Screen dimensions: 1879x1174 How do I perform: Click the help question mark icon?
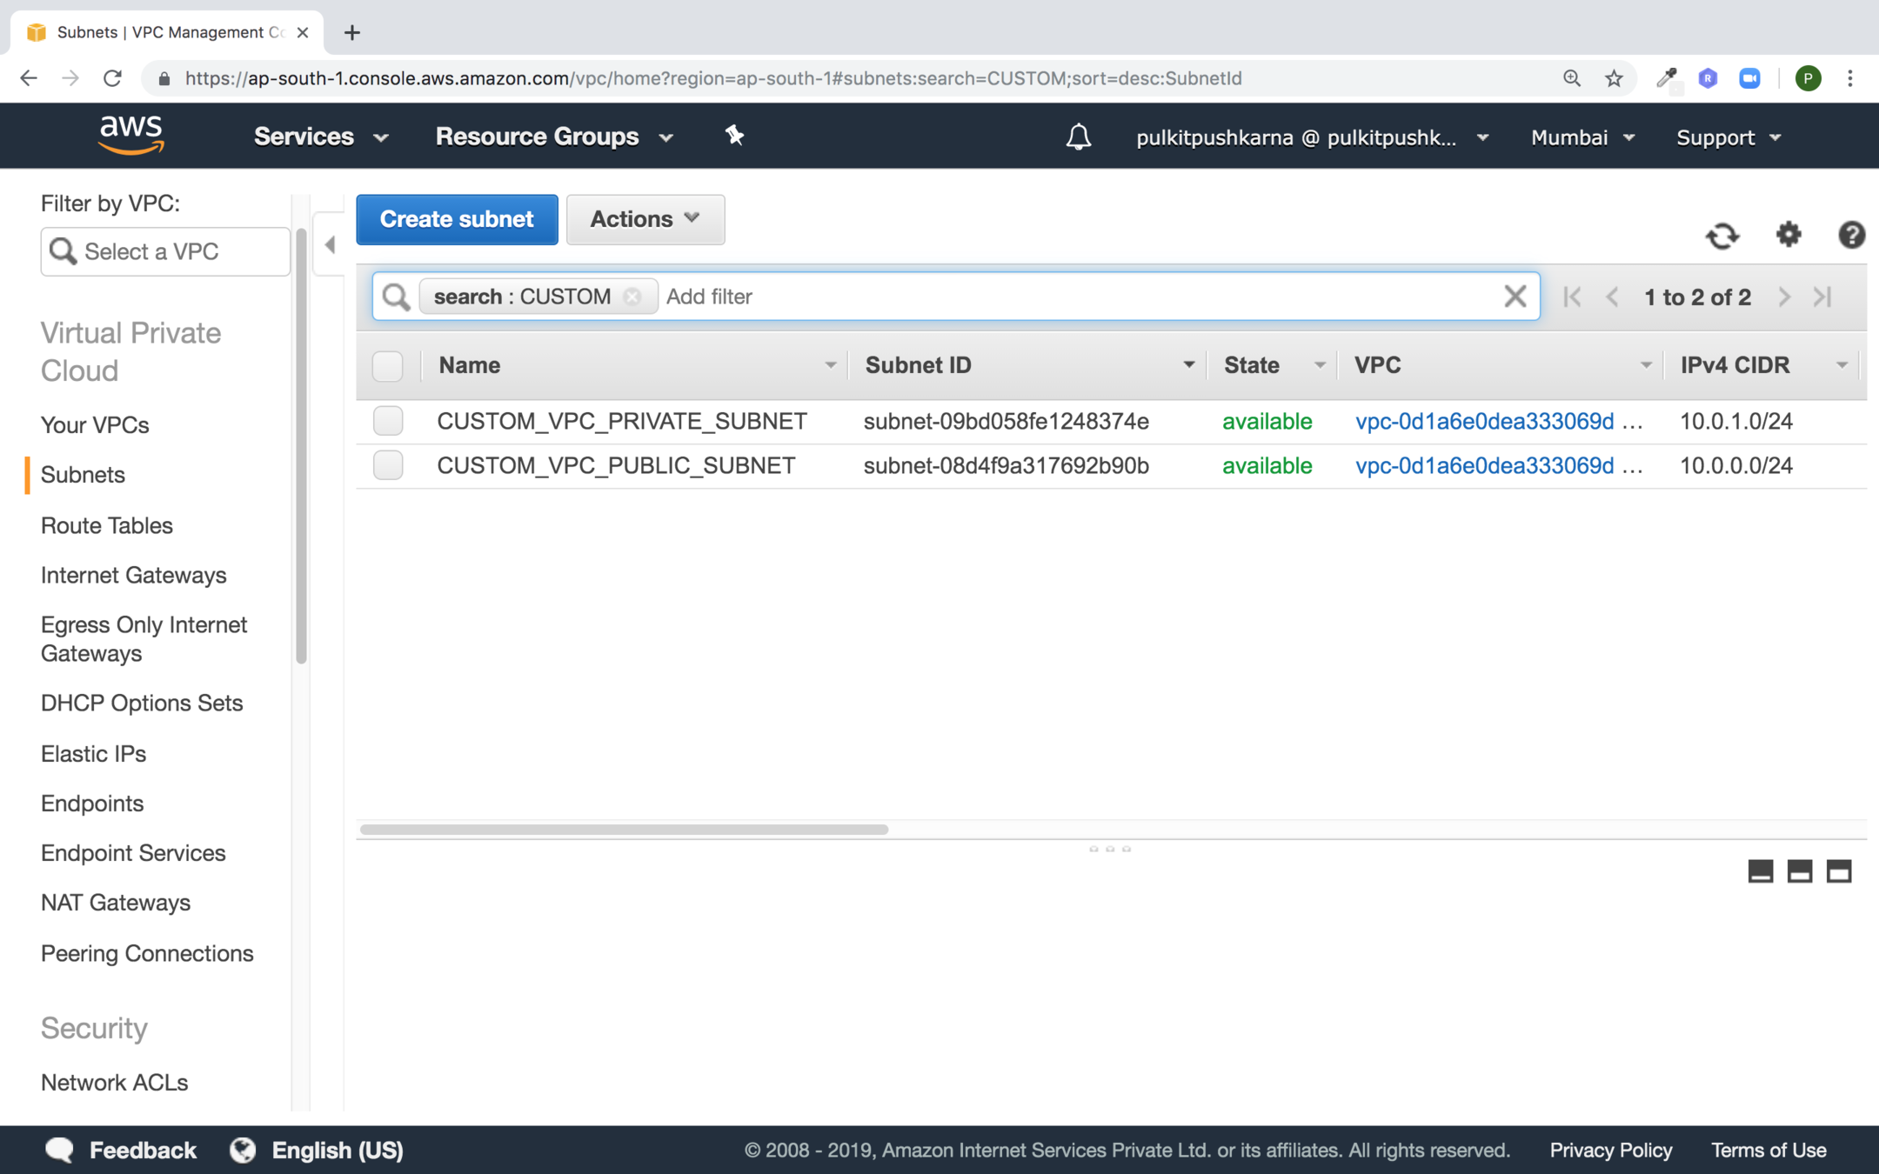coord(1850,235)
